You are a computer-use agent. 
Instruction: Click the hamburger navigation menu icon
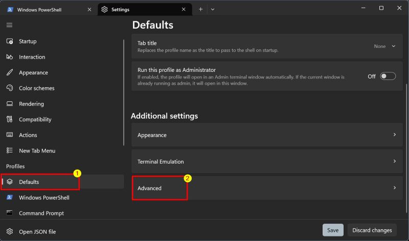point(9,24)
